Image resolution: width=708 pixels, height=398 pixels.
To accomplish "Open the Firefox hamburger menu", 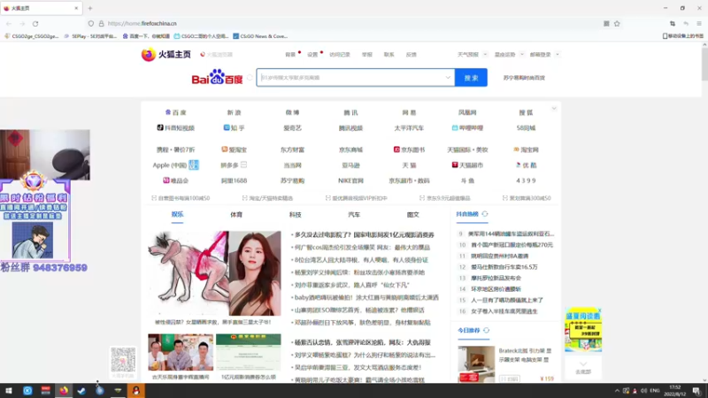I will tap(699, 24).
